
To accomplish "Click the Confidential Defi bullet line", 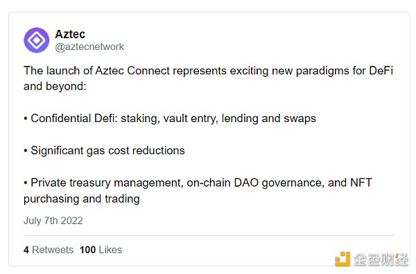I will point(170,119).
